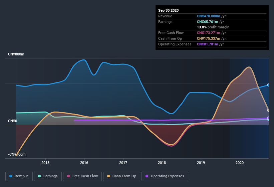The width and height of the screenshot is (274, 187).
Task: Pick the 2018 year on the time axis
Action: click(162, 163)
